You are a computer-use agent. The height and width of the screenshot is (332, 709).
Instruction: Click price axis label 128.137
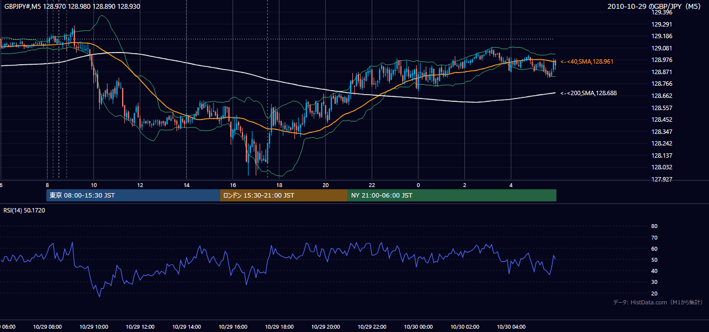(661, 155)
